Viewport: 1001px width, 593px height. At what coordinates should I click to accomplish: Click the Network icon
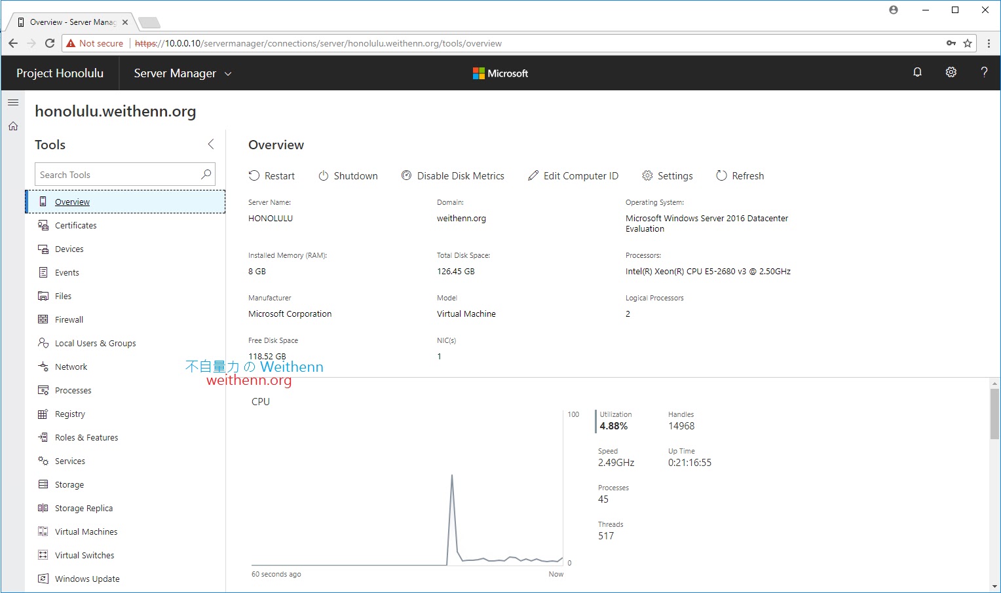pos(43,367)
